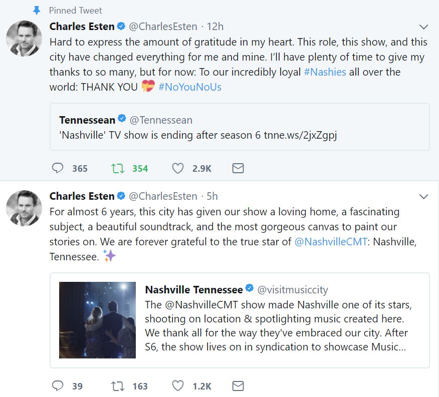Like the tweet with 1.2K likes
439x397 pixels.
[x=177, y=386]
